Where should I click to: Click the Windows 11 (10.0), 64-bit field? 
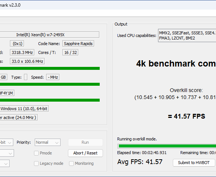[24, 109]
